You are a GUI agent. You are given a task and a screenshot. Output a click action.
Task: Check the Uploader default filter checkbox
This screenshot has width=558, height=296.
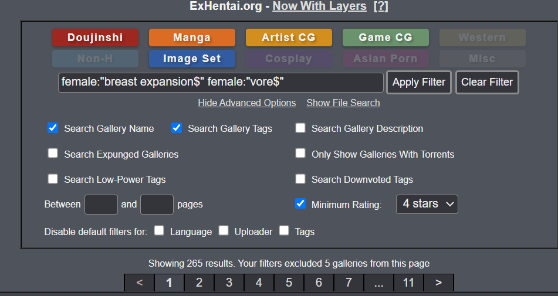click(224, 231)
